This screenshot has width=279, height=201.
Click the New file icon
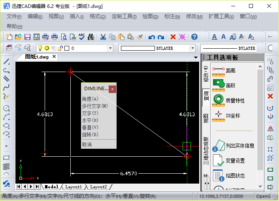tap(9, 37)
